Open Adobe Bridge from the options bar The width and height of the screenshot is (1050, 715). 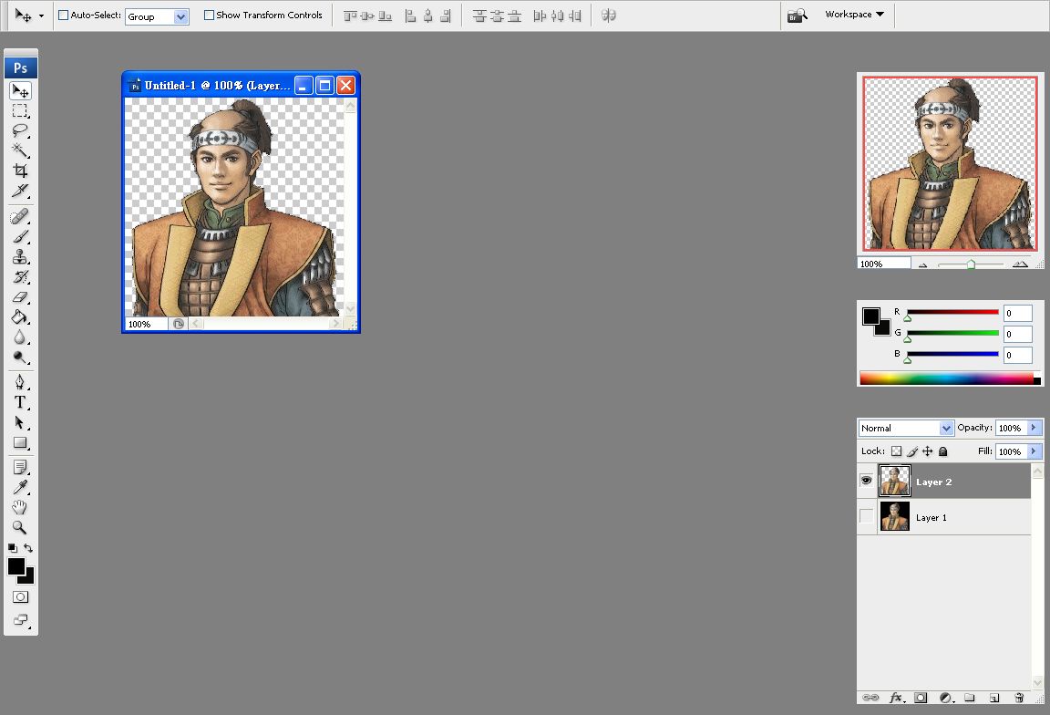[797, 15]
